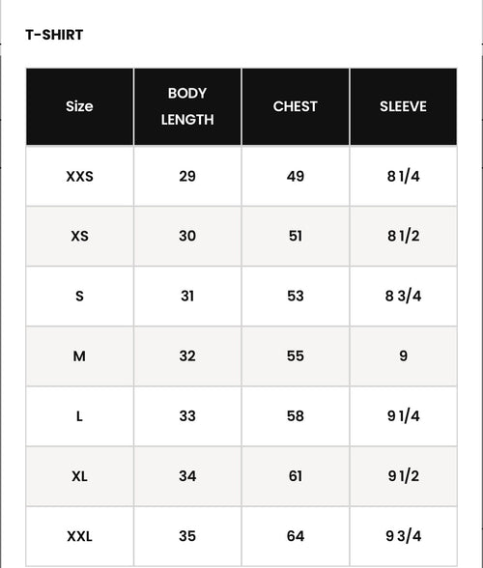Click sleeve value 9 3/4 for XXL
The height and width of the screenshot is (568, 483).
403,536
